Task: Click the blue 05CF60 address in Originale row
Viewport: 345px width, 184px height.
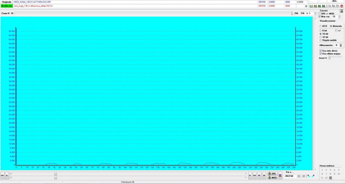Action: point(262,2)
